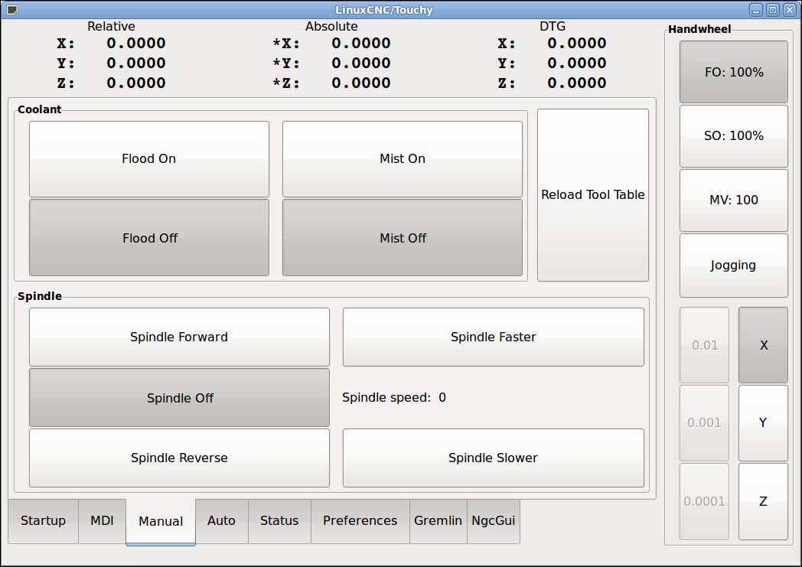Increase speed using Spindle Faster

click(x=493, y=337)
